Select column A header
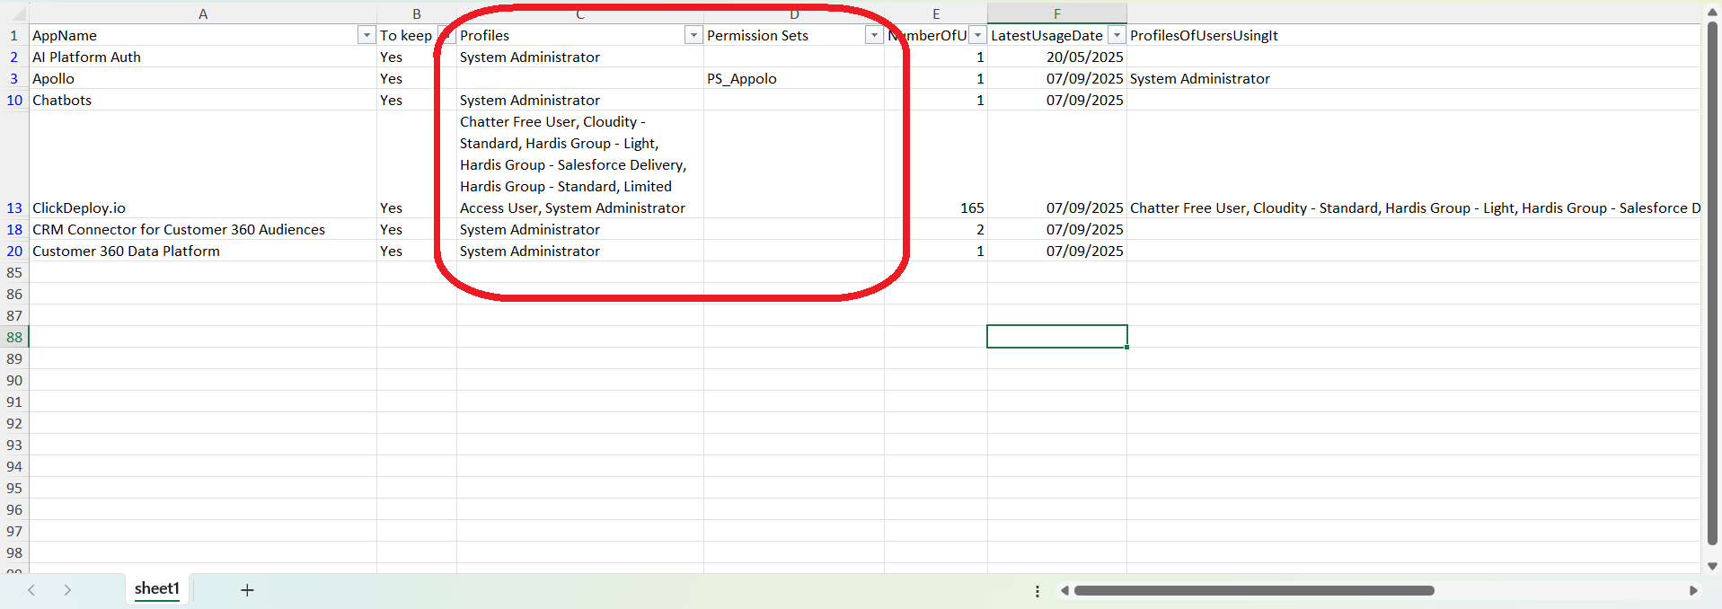The image size is (1722, 609). pos(203,13)
